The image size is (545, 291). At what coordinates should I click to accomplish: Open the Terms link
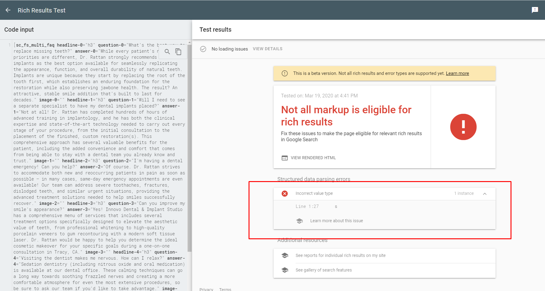(x=225, y=289)
